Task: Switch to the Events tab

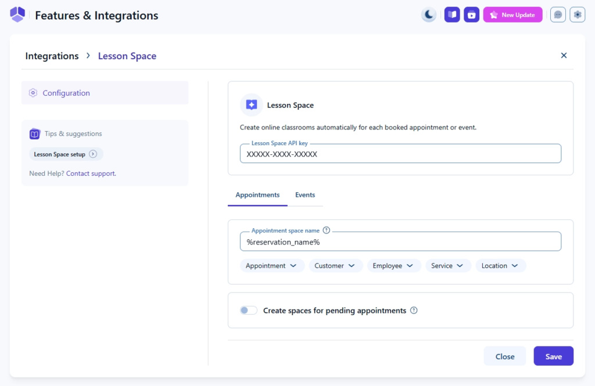Action: 305,195
